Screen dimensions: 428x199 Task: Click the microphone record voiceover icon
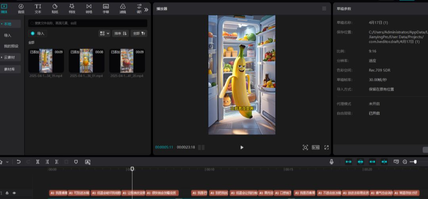(331, 162)
